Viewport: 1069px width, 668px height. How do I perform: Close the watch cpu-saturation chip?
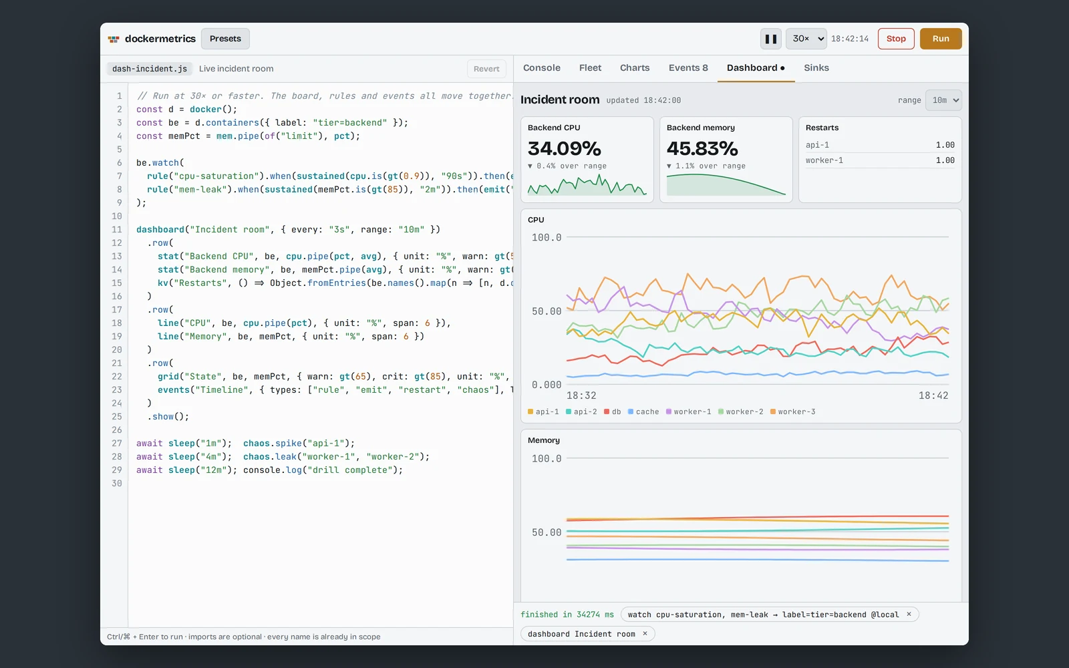[x=909, y=615]
